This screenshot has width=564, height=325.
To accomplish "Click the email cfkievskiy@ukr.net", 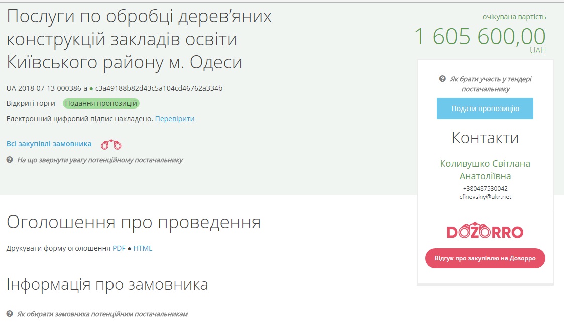I will (x=485, y=197).
